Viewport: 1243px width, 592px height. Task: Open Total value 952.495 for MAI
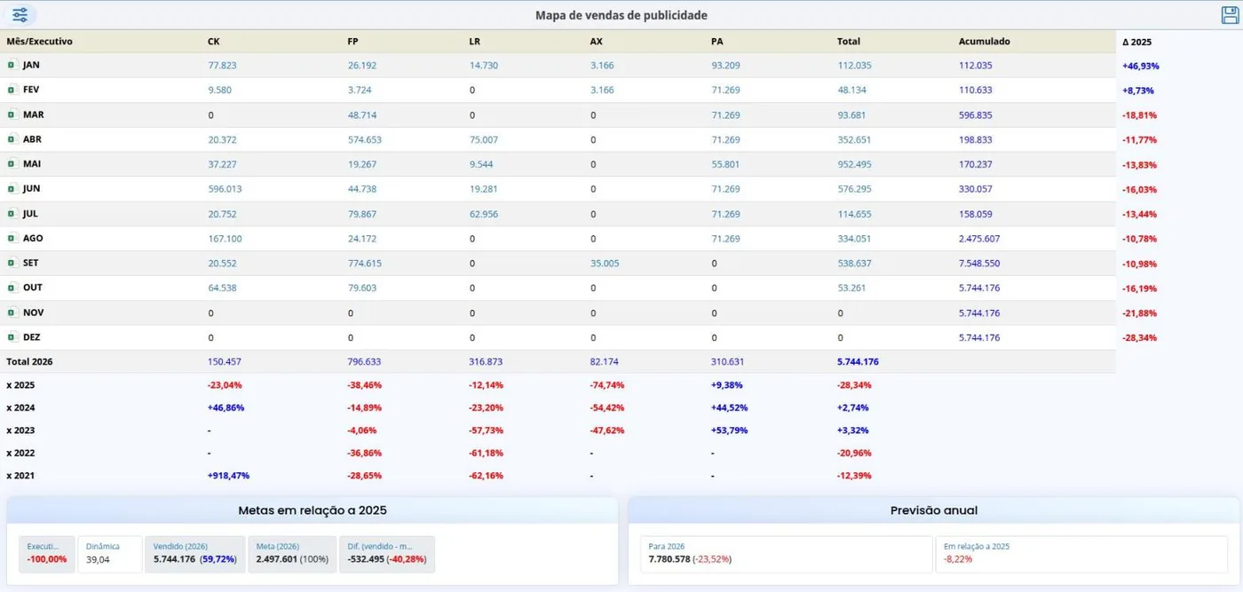click(854, 164)
